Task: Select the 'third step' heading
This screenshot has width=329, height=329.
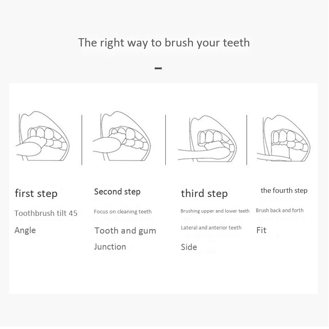Action: (204, 193)
